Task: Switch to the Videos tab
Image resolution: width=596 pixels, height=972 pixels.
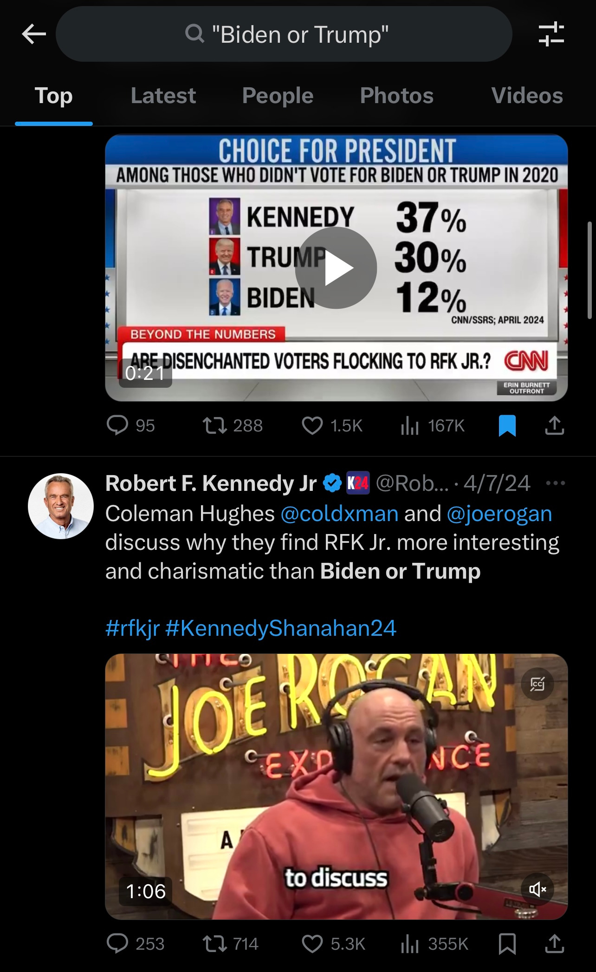Action: tap(527, 96)
